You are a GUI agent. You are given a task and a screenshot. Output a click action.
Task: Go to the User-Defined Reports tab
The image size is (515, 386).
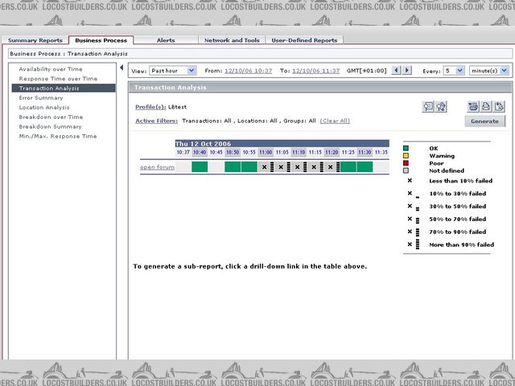pos(305,39)
